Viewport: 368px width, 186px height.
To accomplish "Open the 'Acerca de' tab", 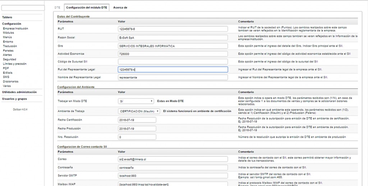I will 120,7.
